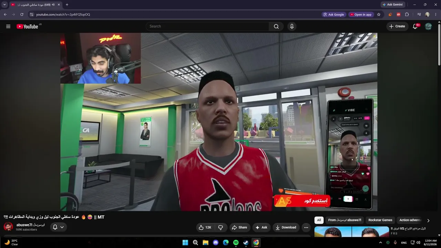Bookmark this page with the star
This screenshot has height=248, width=441.
pos(379,14)
